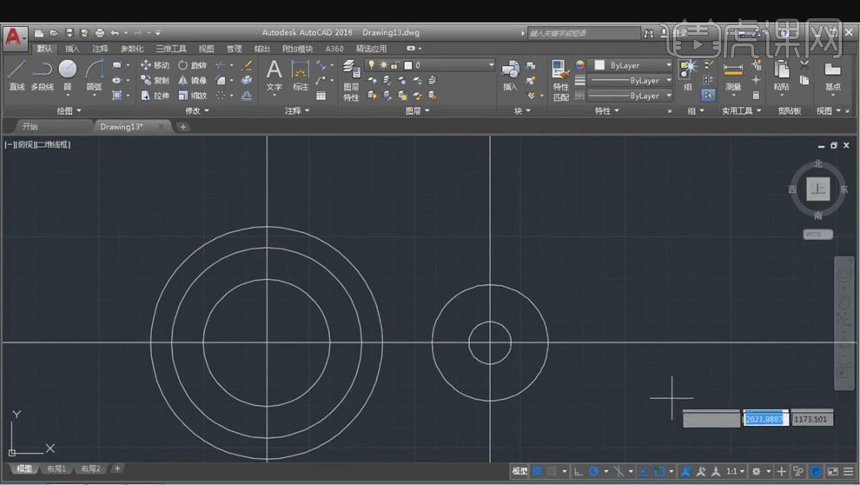Select the Circle (圆) tool
This screenshot has width=860, height=485.
coord(68,75)
